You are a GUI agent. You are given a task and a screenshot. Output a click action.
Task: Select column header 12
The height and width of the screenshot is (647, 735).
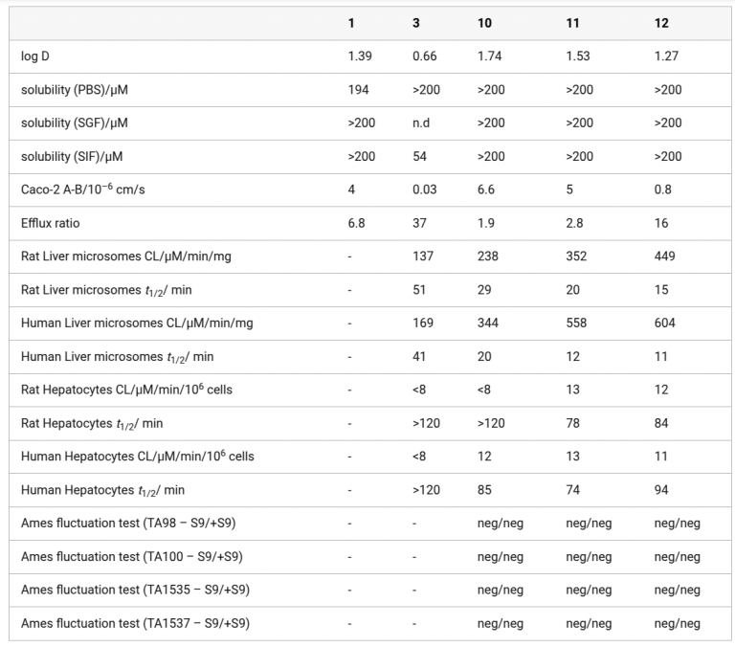(x=661, y=23)
